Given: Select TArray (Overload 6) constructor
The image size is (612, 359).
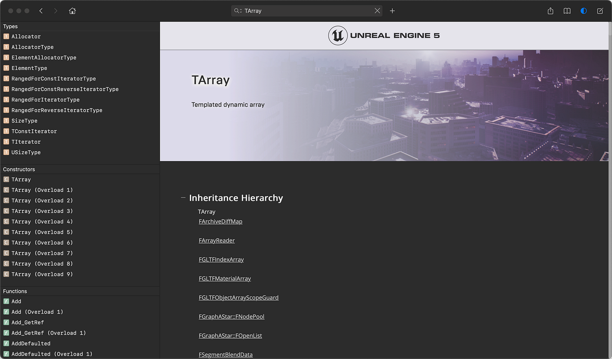Looking at the screenshot, I should [x=80, y=242].
